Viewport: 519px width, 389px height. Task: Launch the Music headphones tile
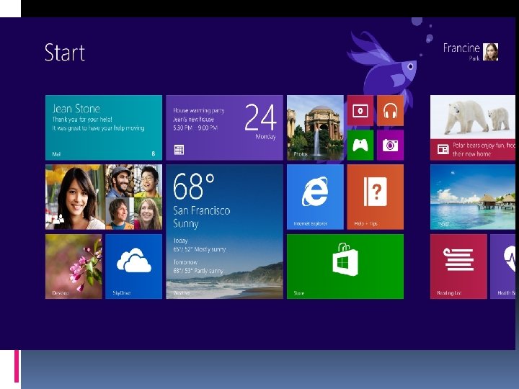(x=390, y=110)
